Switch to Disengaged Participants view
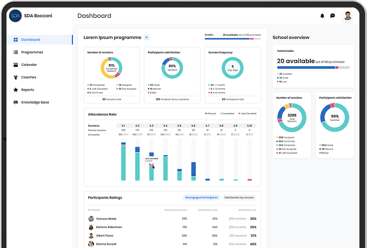Screen dimensions: 367x248 [201, 197]
